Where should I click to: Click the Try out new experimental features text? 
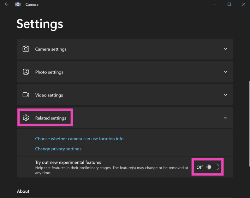tap(68, 162)
